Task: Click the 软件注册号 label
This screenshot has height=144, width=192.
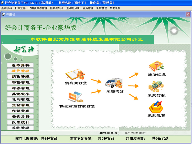Action: click(109, 133)
